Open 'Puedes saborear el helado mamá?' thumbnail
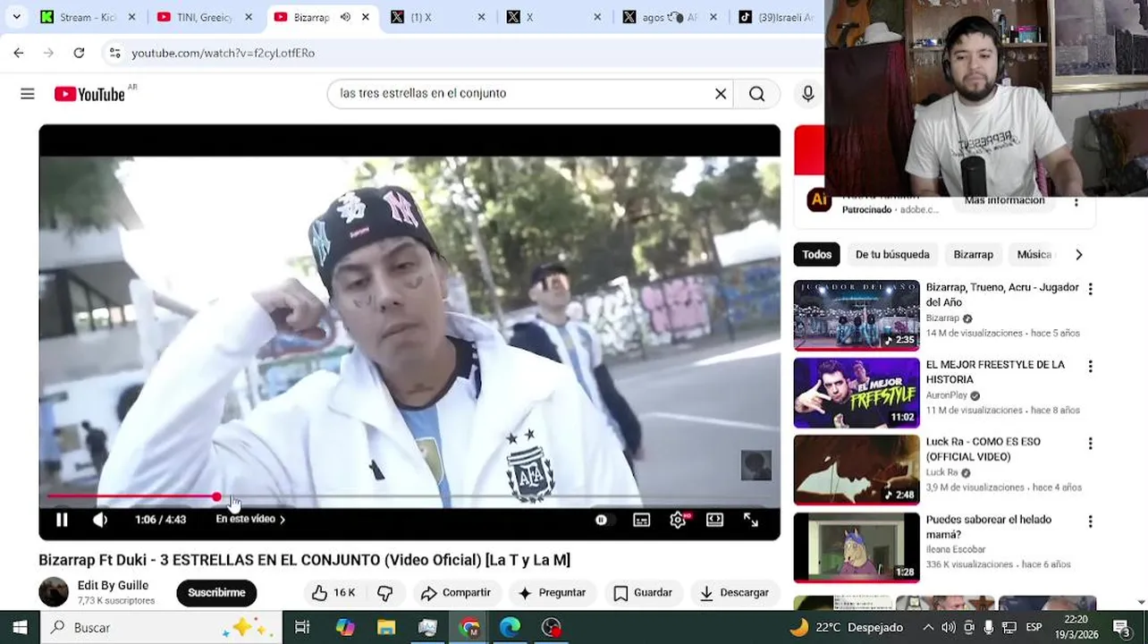Viewport: 1148px width, 644px height. [x=857, y=547]
